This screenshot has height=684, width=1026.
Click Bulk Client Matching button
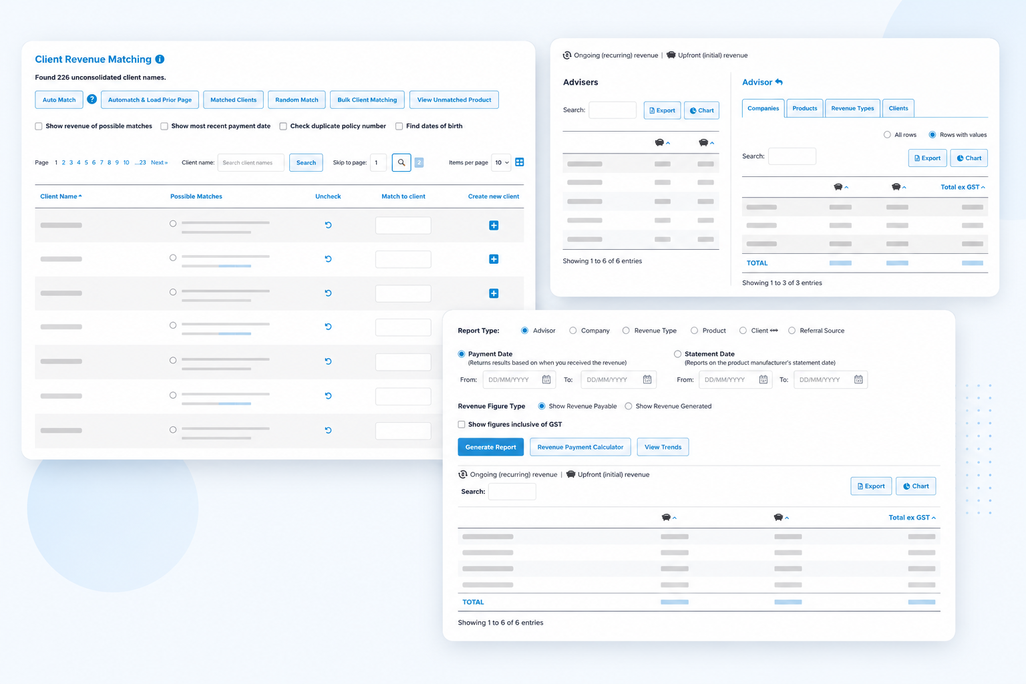pos(367,100)
